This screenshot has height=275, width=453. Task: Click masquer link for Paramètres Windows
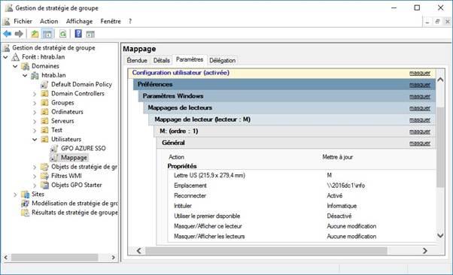pos(420,96)
